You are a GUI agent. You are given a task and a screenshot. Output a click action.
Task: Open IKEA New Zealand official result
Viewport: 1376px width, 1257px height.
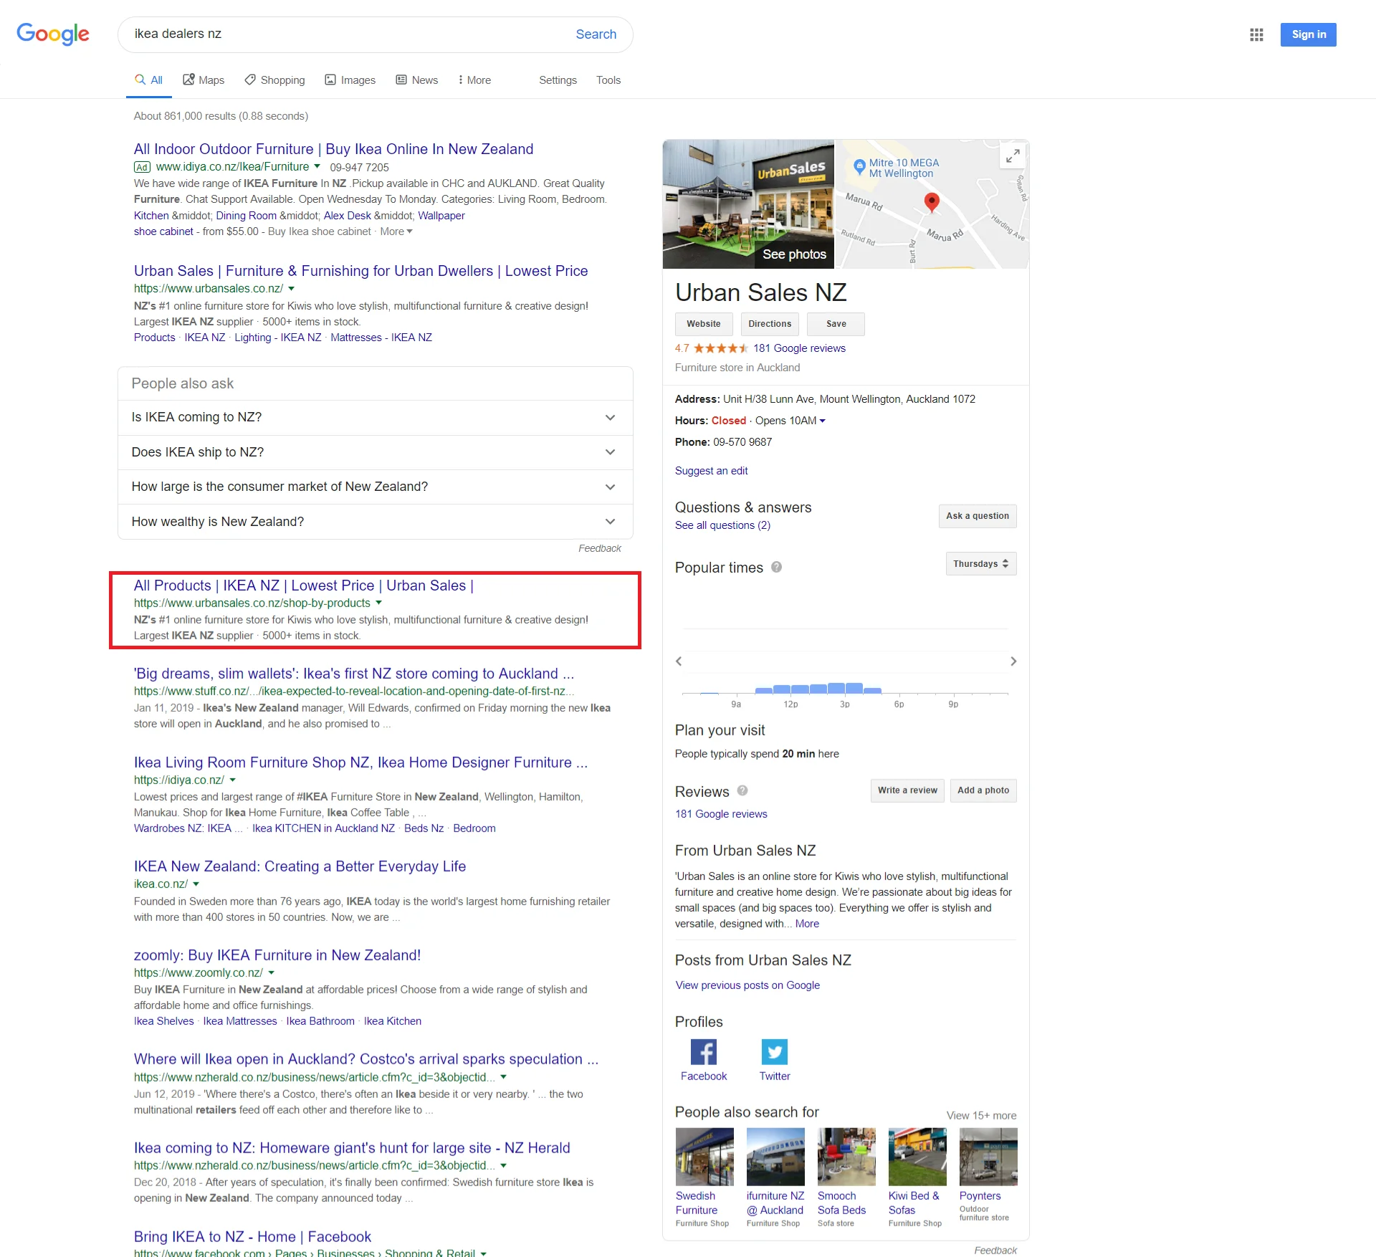click(x=300, y=866)
